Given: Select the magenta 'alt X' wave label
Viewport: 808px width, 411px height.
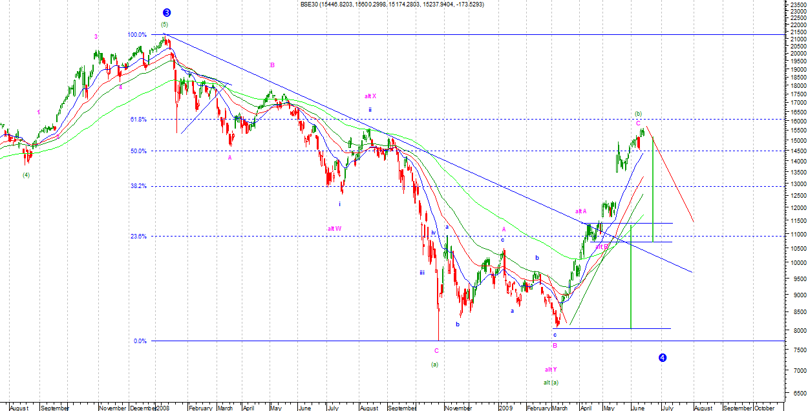Looking at the screenshot, I should (x=370, y=96).
